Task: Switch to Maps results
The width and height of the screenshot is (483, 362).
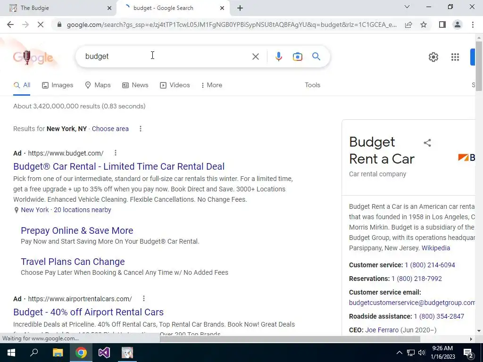Action: point(98,85)
